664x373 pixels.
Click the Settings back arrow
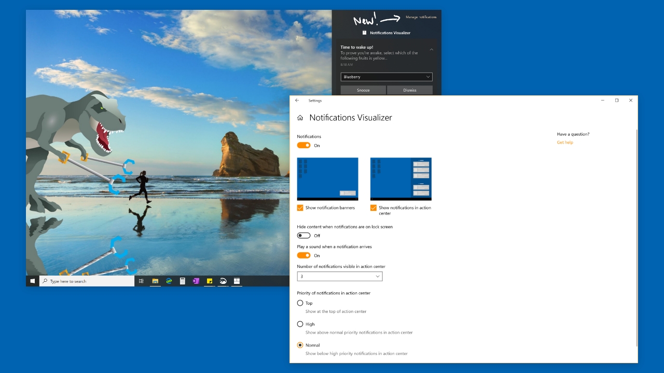297,101
